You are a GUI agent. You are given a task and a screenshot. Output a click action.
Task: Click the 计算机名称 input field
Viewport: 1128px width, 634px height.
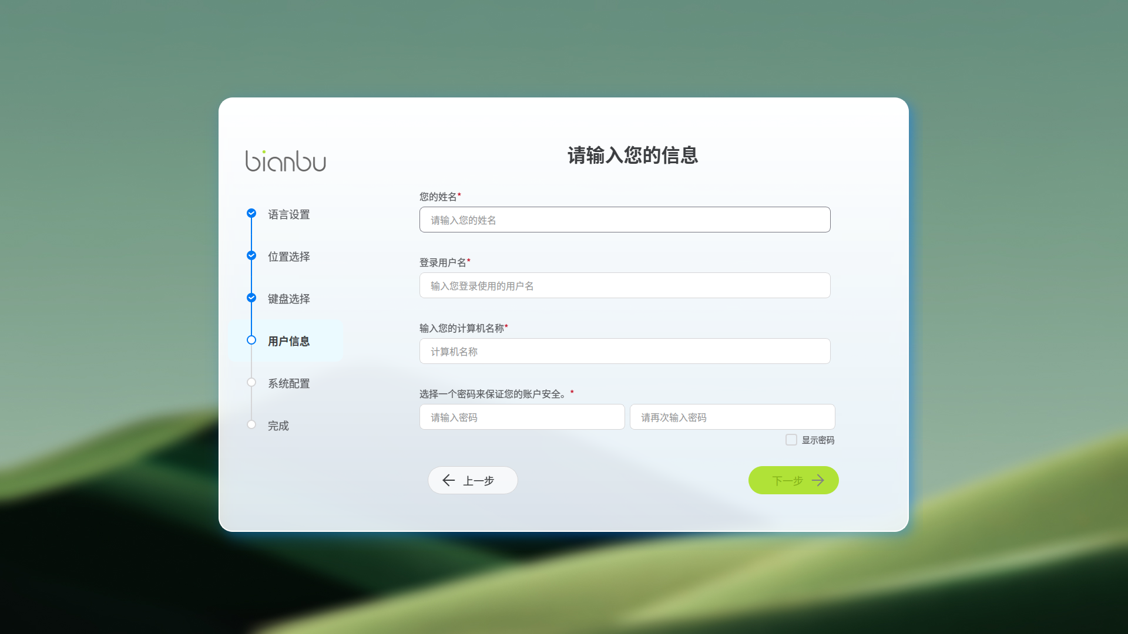[625, 351]
